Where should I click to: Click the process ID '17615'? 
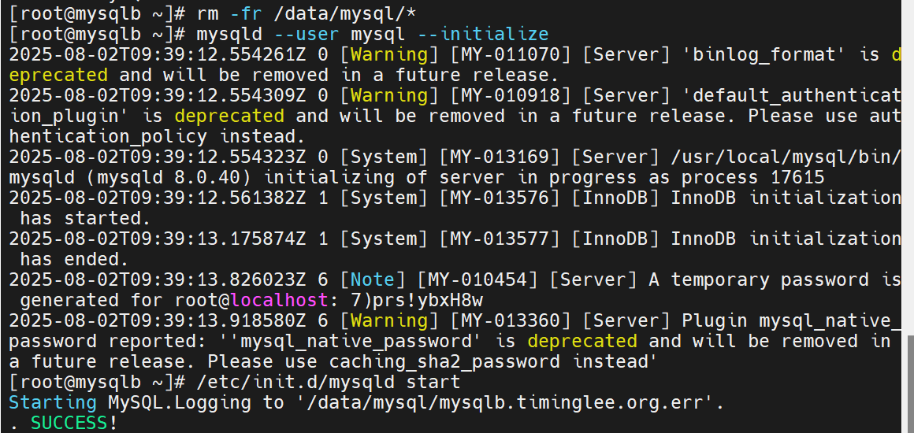coord(797,177)
